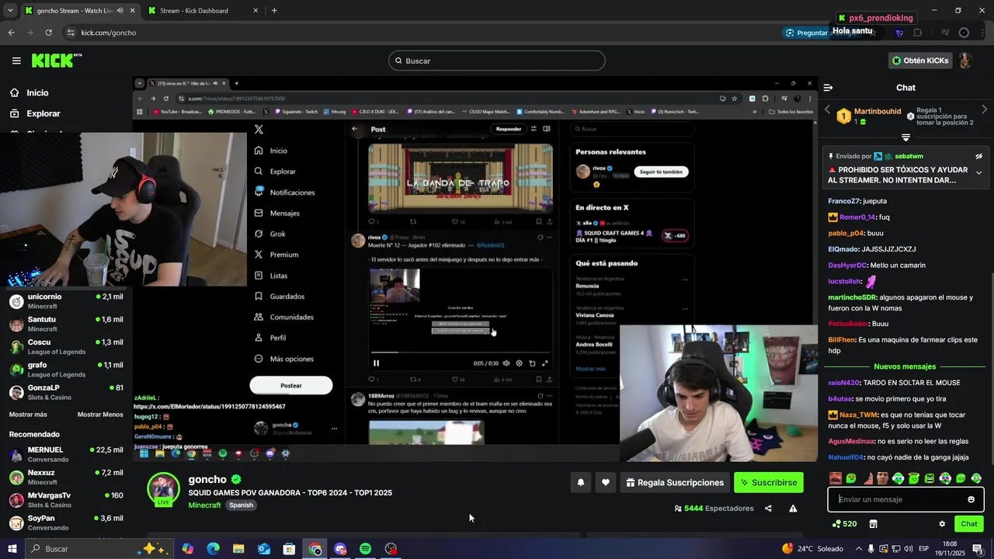Click the Spanish language tag
This screenshot has height=559, width=994.
coord(241,505)
